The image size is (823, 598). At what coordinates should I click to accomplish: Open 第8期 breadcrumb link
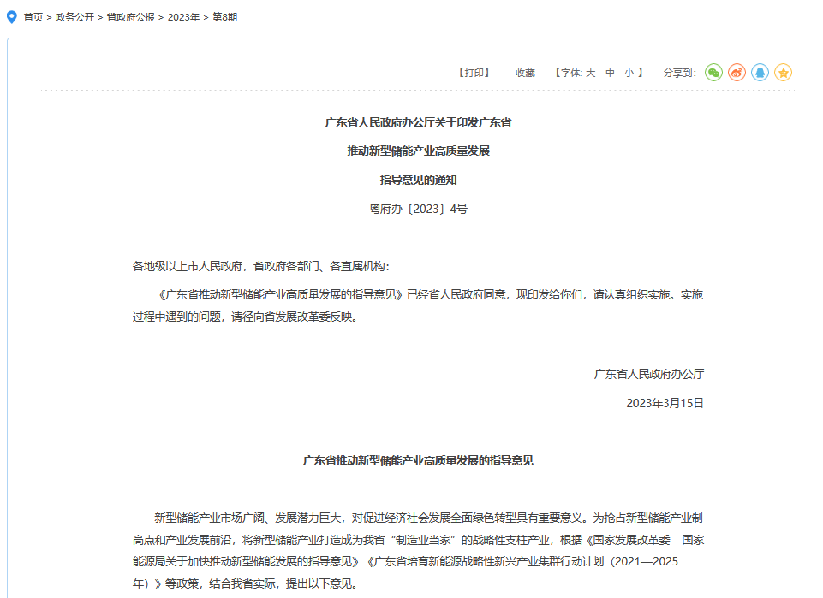pos(224,17)
